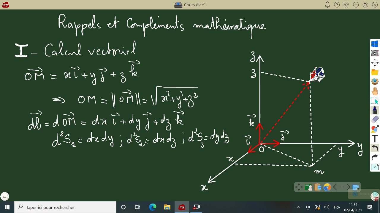Click the Cours élec1 document title

tap(195, 5)
